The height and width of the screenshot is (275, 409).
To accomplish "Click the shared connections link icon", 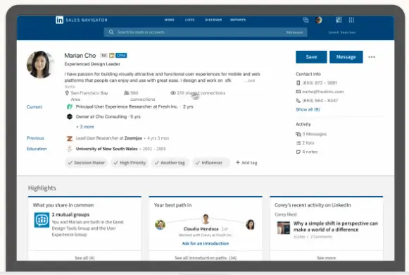I will click(173, 92).
